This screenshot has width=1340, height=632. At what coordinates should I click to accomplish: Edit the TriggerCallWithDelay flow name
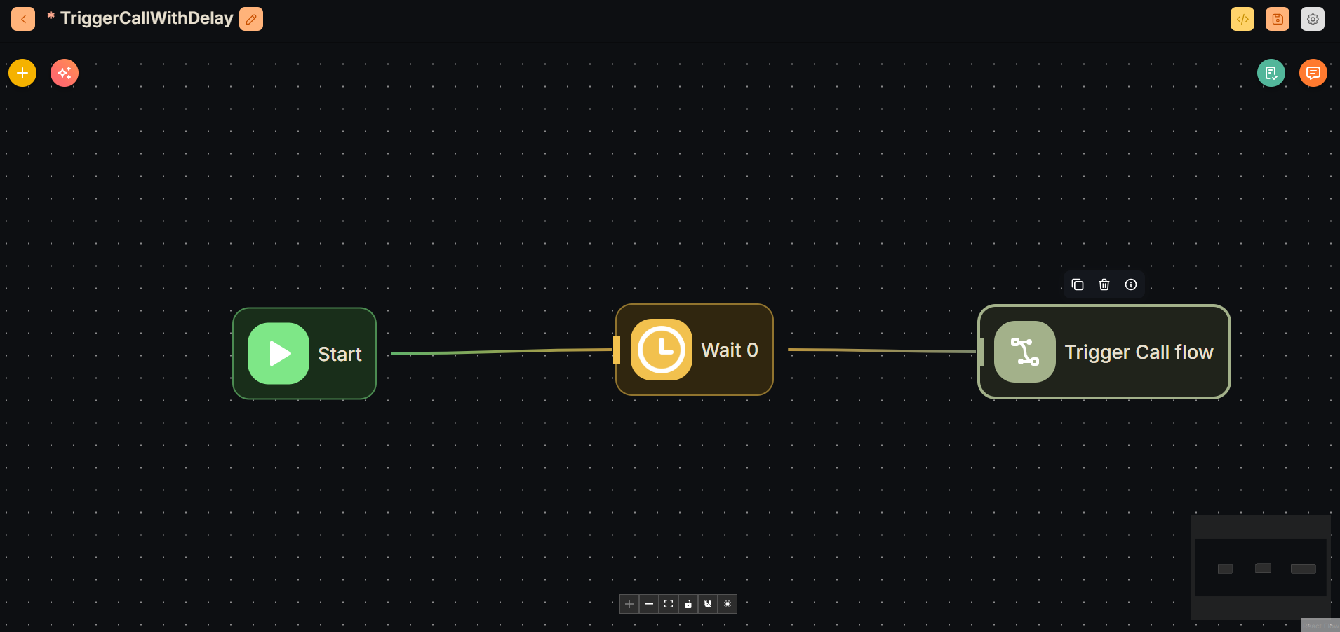click(251, 19)
